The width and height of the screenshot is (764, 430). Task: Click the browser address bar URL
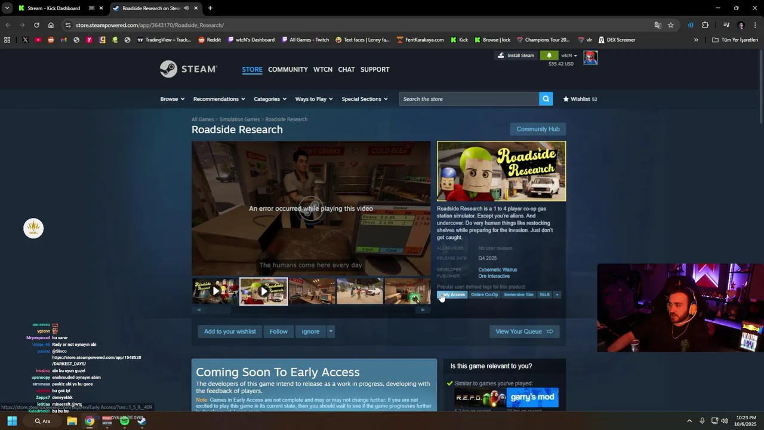click(150, 25)
